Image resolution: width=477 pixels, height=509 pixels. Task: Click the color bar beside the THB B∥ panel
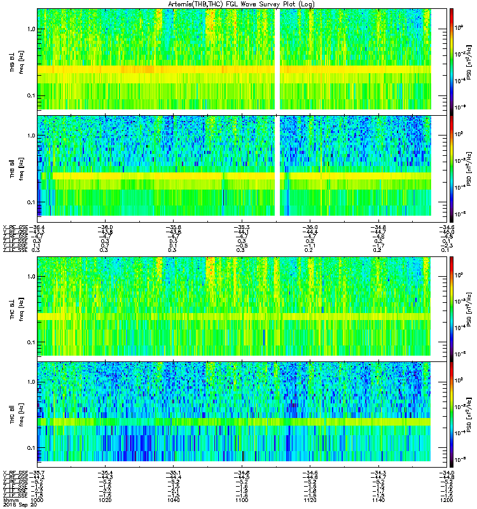pyautogui.click(x=452, y=169)
